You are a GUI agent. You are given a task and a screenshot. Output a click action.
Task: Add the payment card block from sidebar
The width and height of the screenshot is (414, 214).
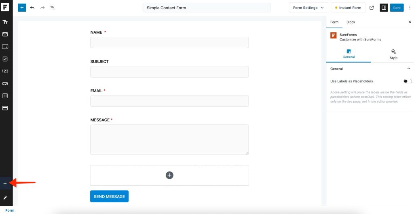click(x=5, y=108)
